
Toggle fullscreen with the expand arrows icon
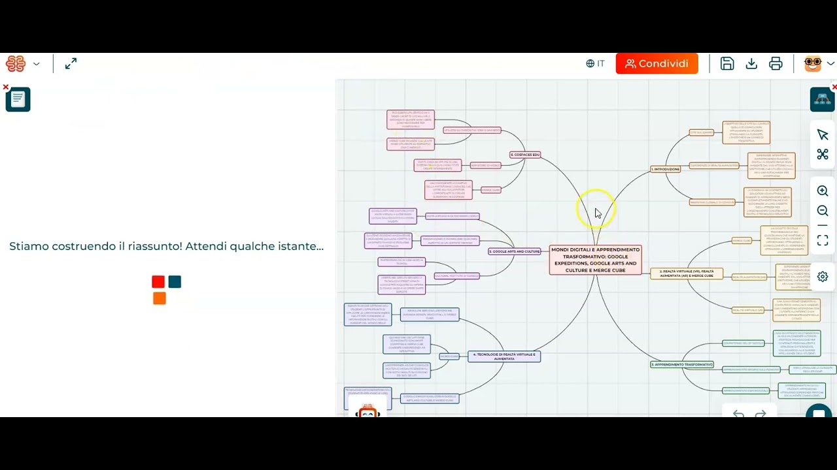tap(71, 63)
